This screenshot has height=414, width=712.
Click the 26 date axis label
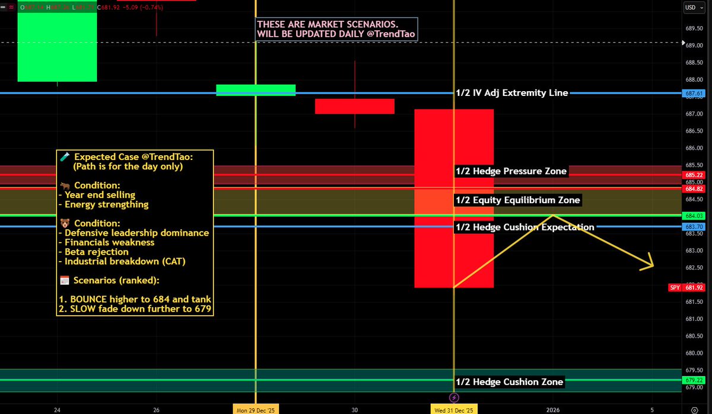tap(157, 409)
